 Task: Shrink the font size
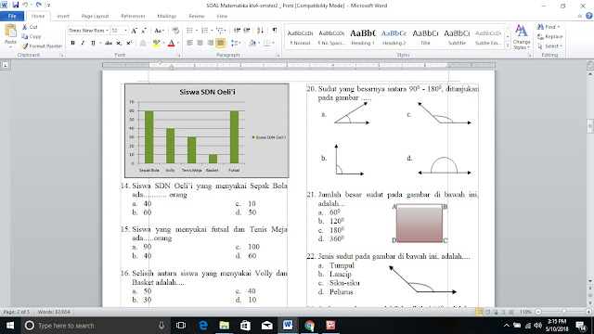coord(144,31)
